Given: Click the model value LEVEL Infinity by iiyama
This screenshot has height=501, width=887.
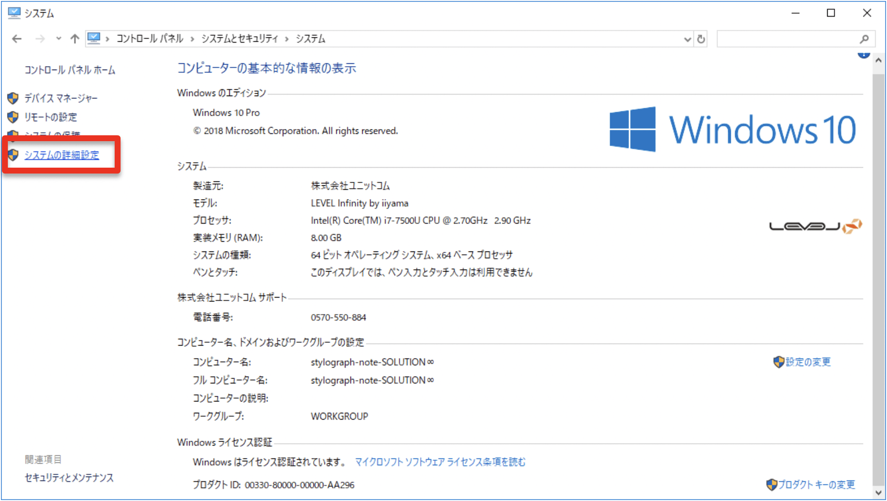Looking at the screenshot, I should [359, 203].
